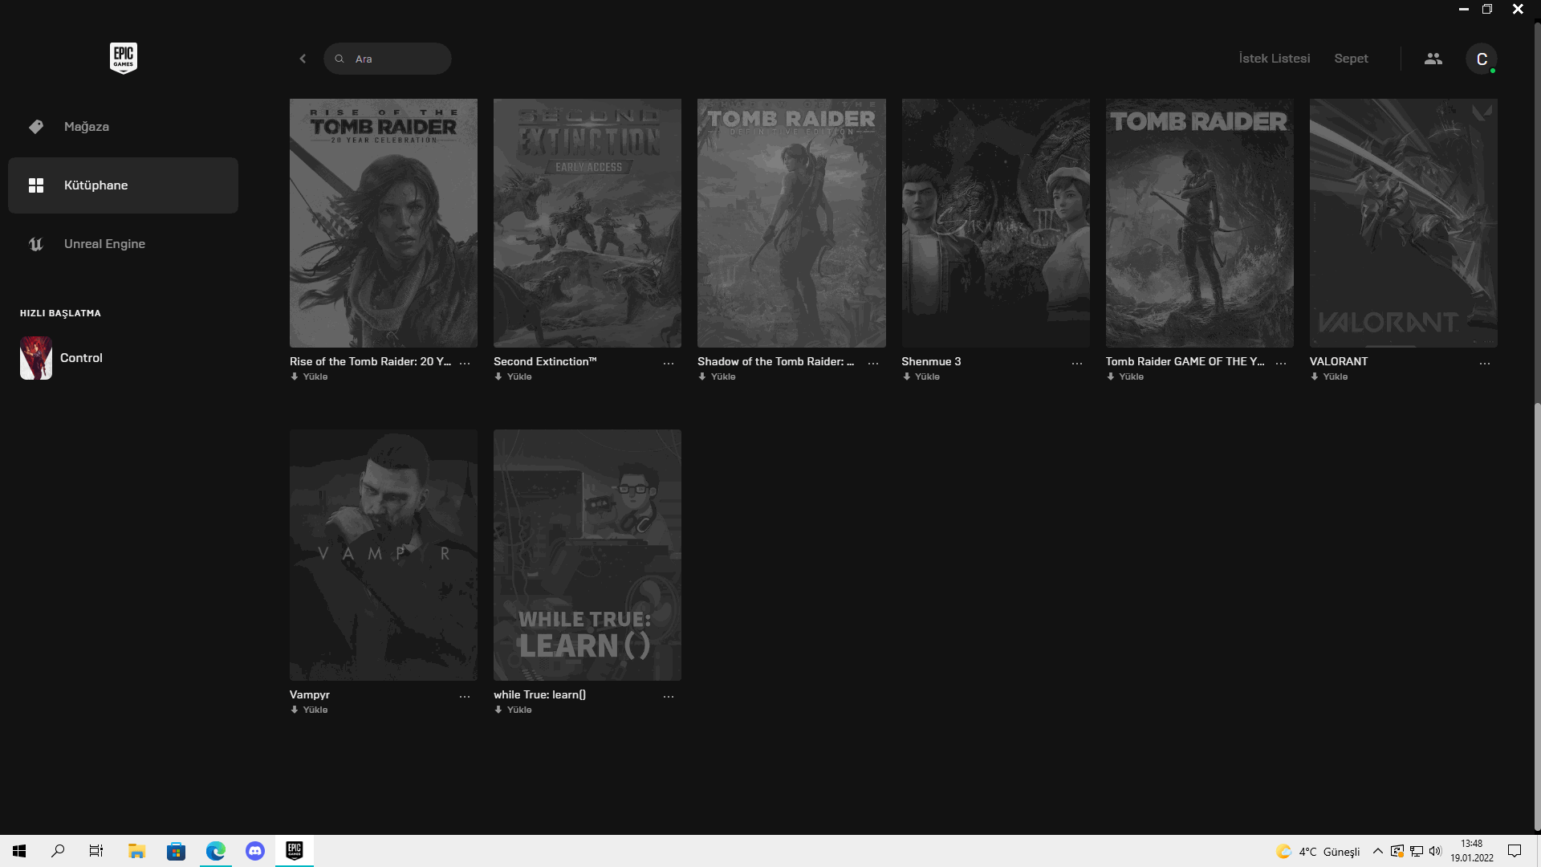This screenshot has width=1541, height=867.
Task: Click Yükle under VALORANT
Action: (x=1329, y=377)
